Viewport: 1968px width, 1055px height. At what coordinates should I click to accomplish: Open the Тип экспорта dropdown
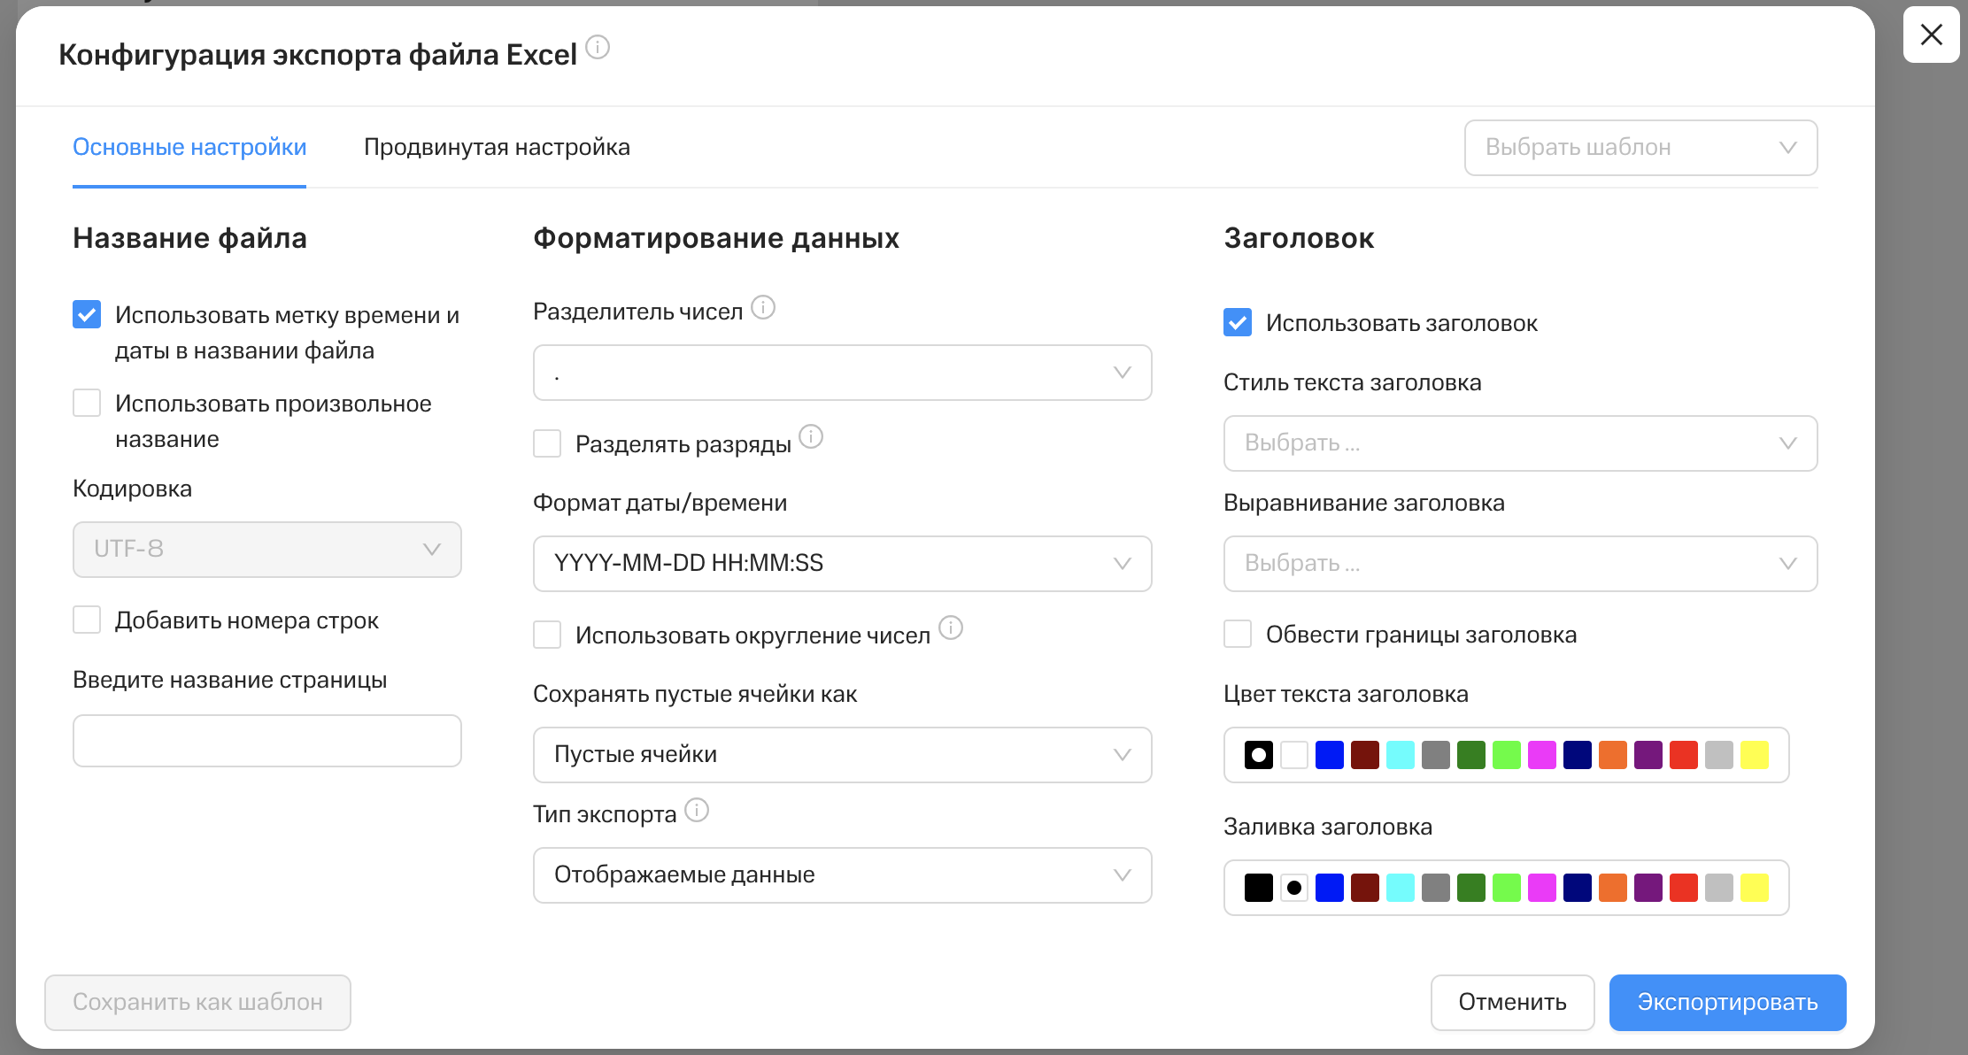point(842,875)
